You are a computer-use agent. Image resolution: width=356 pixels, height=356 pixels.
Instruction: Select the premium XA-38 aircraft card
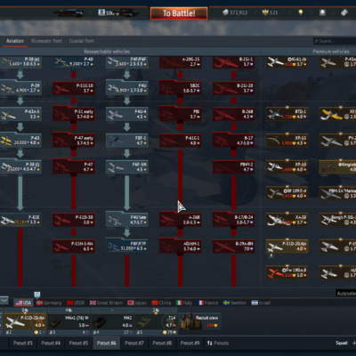(x=287, y=220)
